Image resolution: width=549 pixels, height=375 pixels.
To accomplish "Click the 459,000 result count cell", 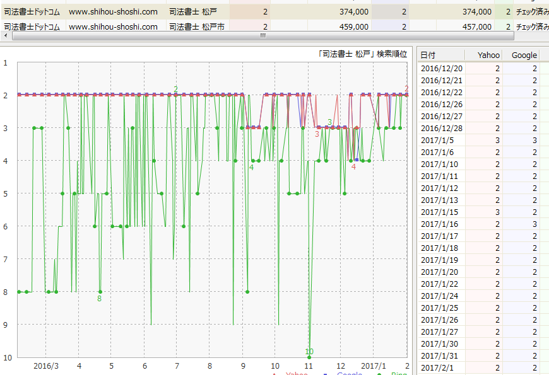I will coord(353,26).
